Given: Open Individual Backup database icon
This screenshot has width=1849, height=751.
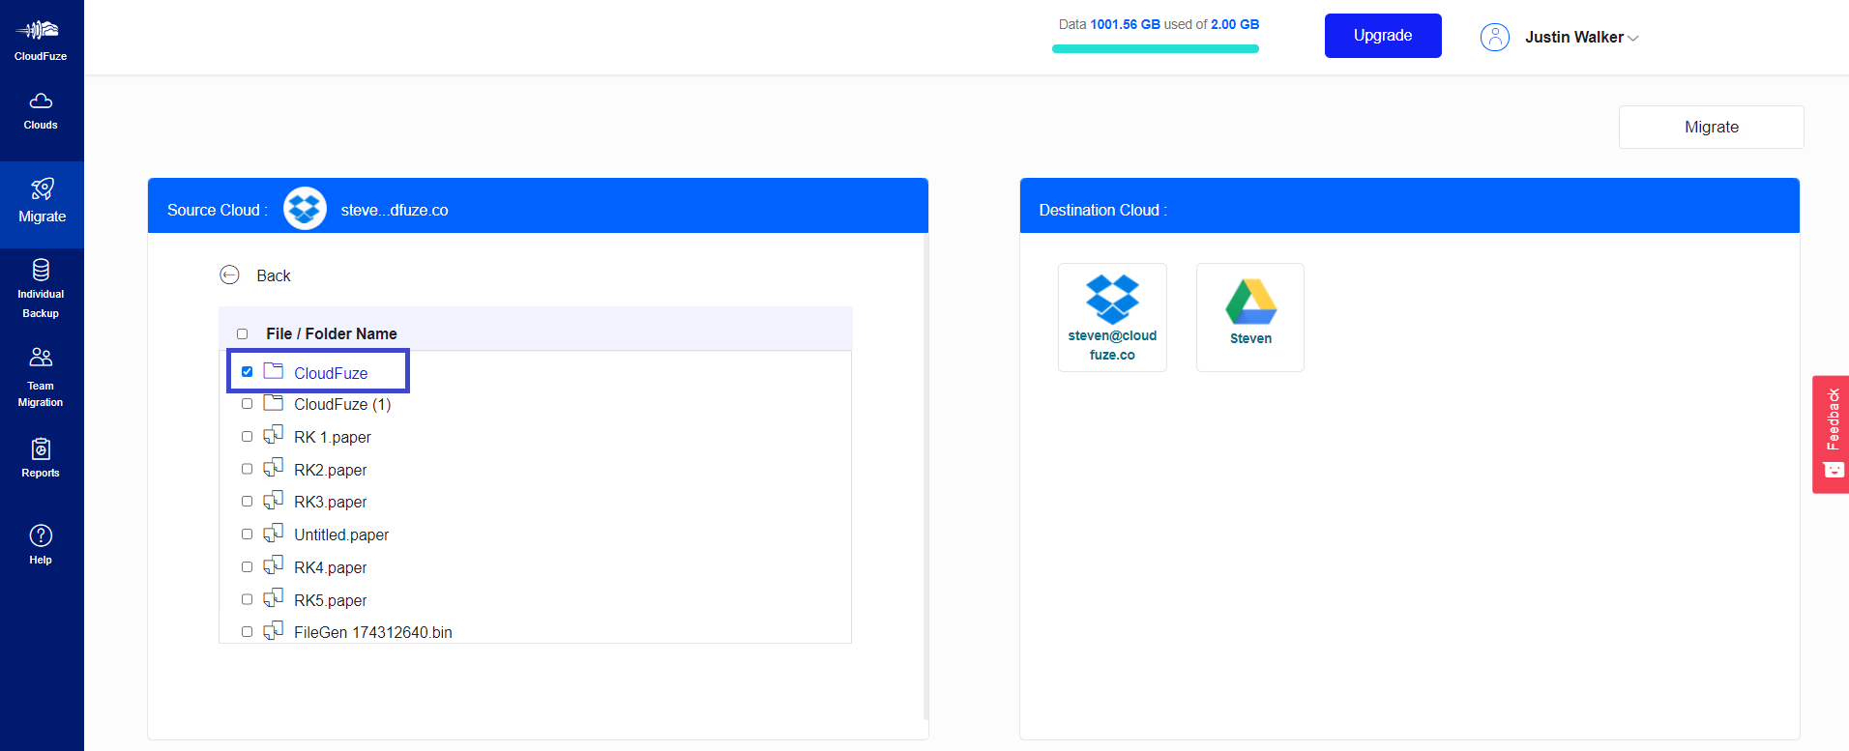Looking at the screenshot, I should click(41, 270).
